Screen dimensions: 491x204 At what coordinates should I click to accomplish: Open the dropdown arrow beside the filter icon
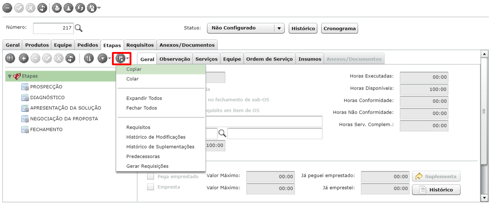(x=109, y=58)
